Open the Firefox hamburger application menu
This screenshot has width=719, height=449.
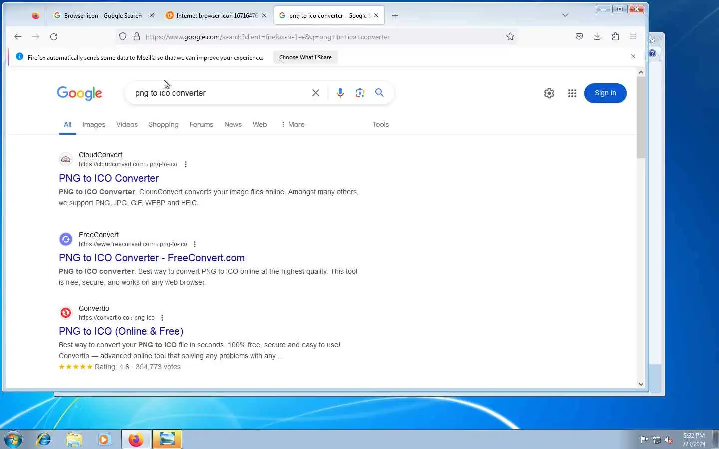click(x=633, y=36)
